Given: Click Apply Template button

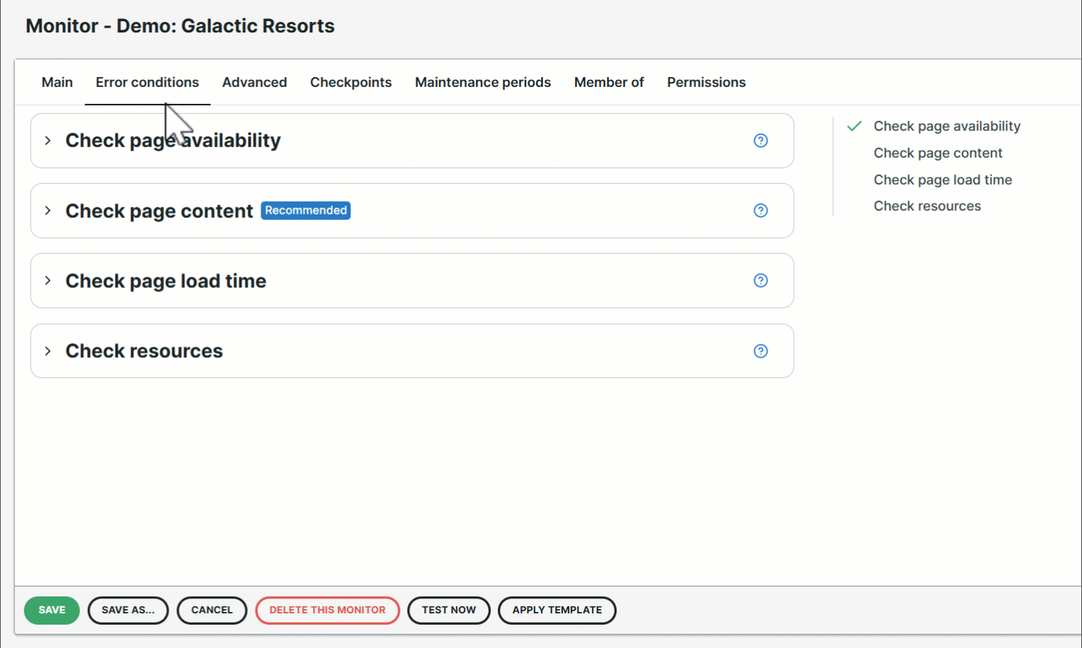Looking at the screenshot, I should [557, 610].
